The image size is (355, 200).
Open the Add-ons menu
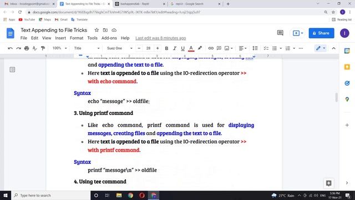[x=109, y=38]
